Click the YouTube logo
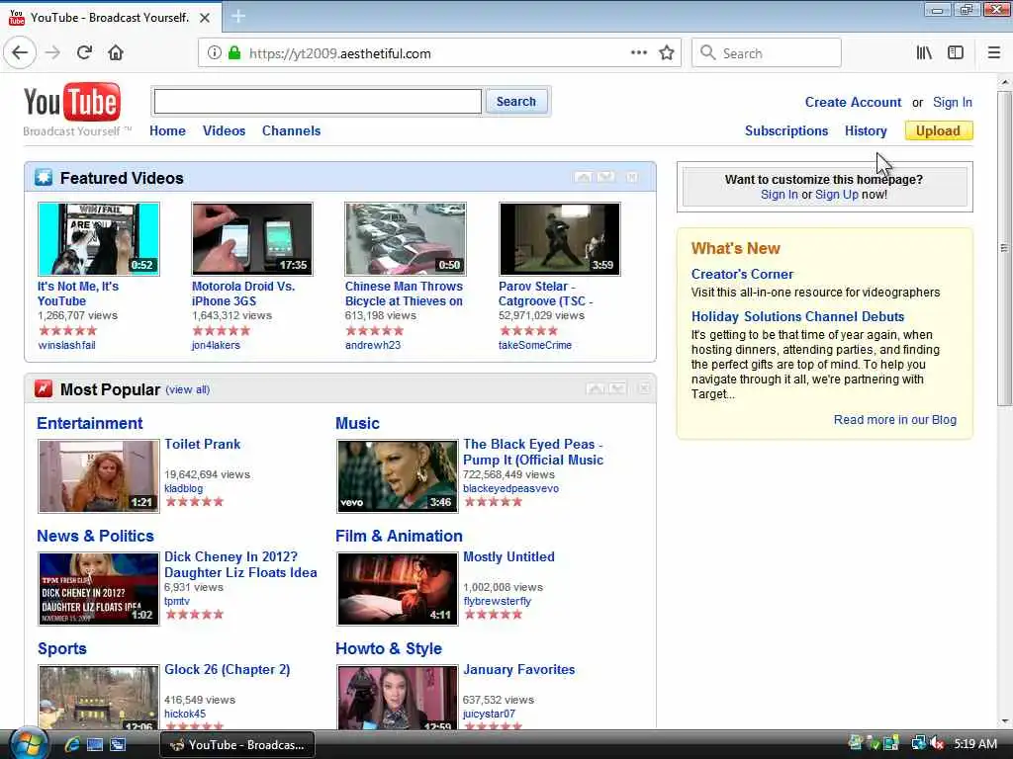 click(x=71, y=102)
